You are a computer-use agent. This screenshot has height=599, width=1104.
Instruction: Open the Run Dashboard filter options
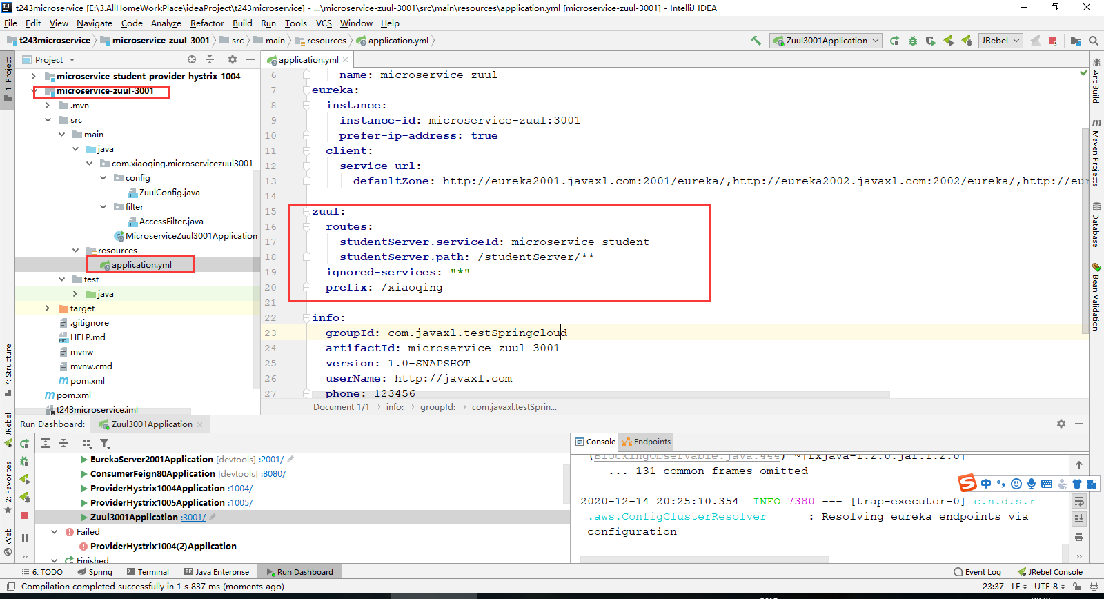click(x=105, y=443)
